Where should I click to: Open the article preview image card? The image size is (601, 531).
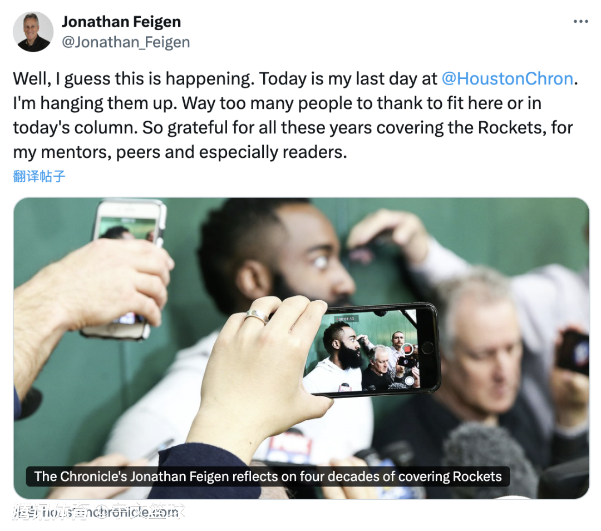(301, 348)
